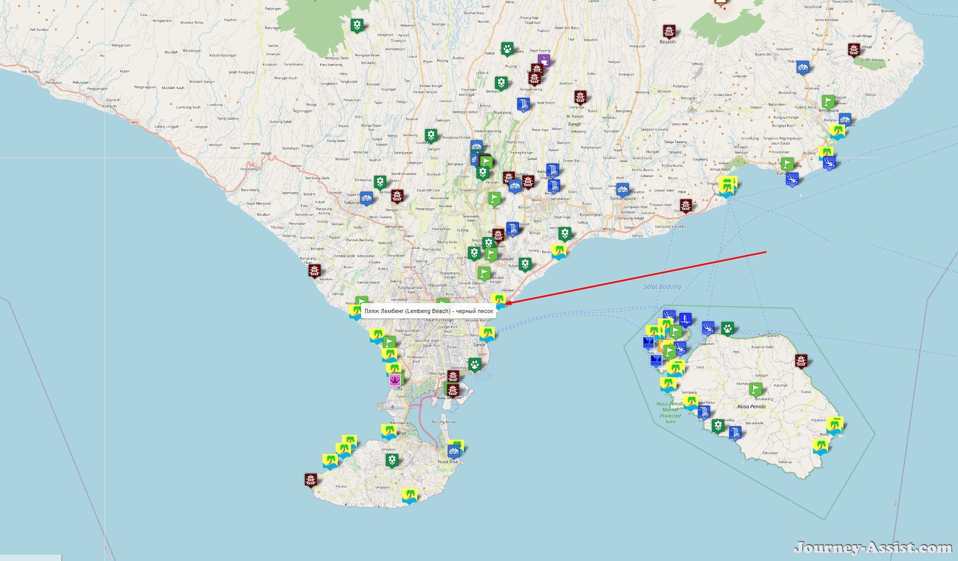Select the temple marker near Pangkung Tibah
This screenshot has height=561, width=958.
pyautogui.click(x=314, y=271)
